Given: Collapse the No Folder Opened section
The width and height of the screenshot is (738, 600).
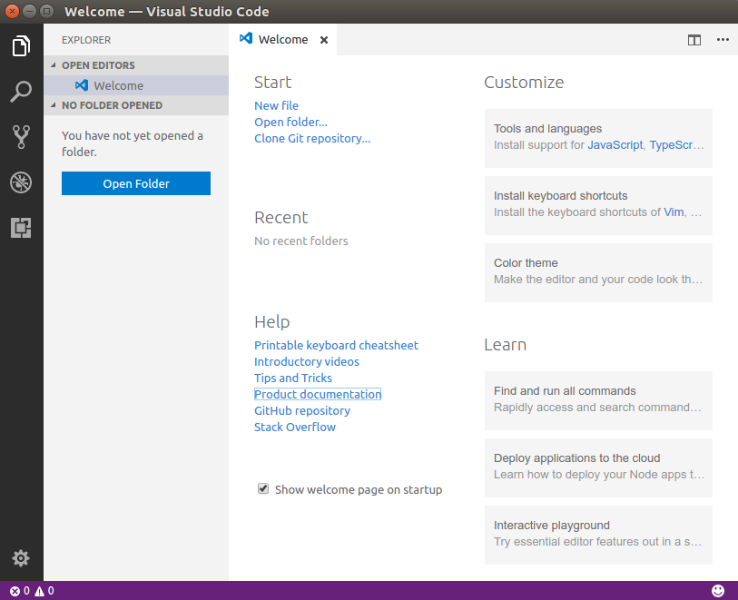Looking at the screenshot, I should coord(136,105).
